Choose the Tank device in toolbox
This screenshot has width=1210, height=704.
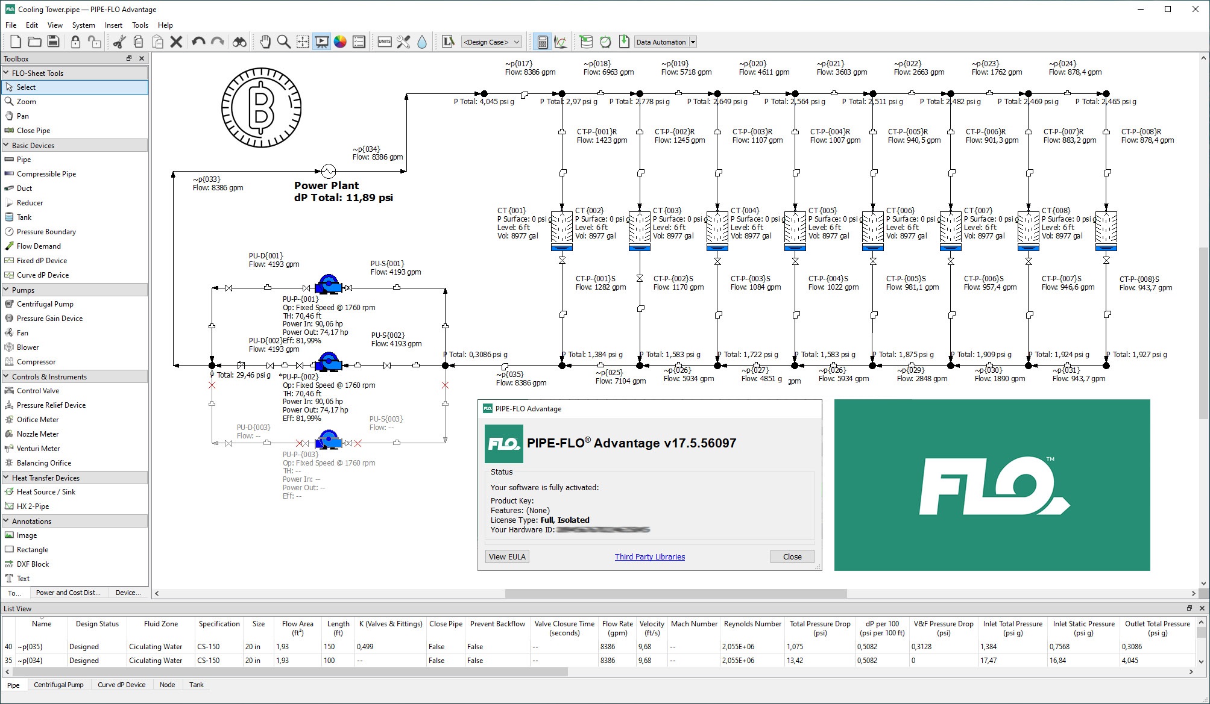(x=75, y=217)
